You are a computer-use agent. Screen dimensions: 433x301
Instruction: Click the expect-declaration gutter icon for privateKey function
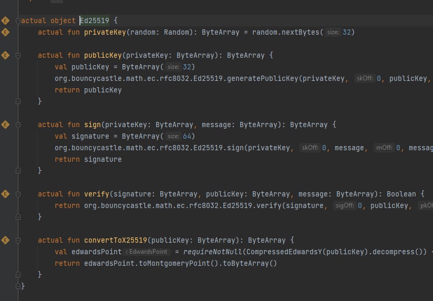click(x=5, y=33)
